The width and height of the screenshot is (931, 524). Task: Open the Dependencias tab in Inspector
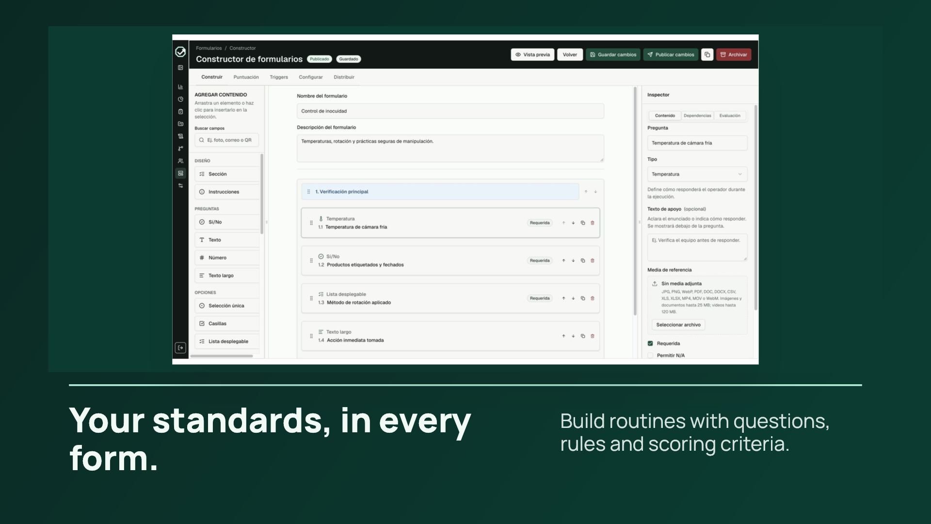pyautogui.click(x=697, y=115)
